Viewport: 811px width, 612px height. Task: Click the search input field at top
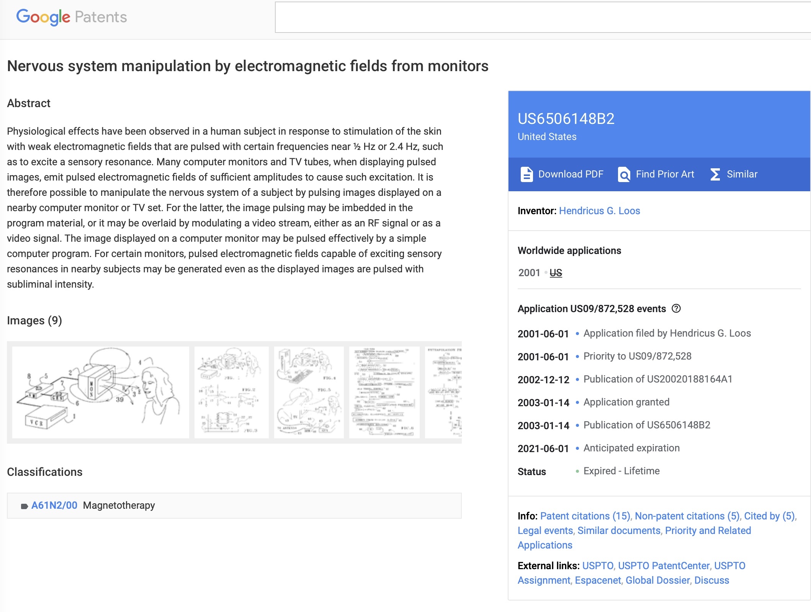coord(543,17)
